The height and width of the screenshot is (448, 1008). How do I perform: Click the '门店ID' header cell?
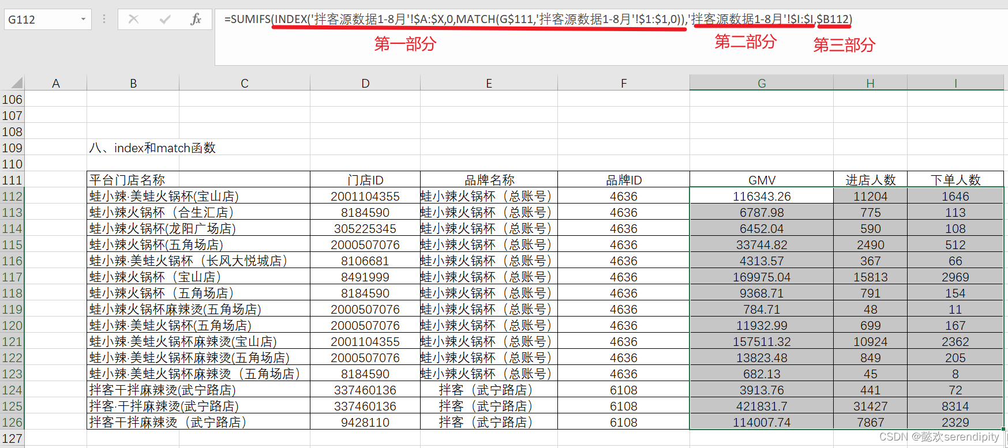click(365, 180)
